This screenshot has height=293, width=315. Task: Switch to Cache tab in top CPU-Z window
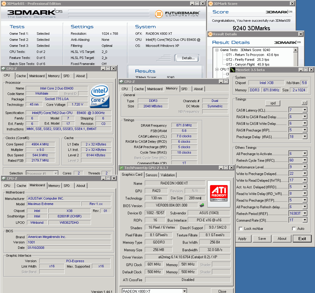[21, 76]
